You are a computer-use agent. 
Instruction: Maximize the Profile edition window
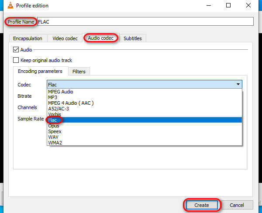[228, 6]
